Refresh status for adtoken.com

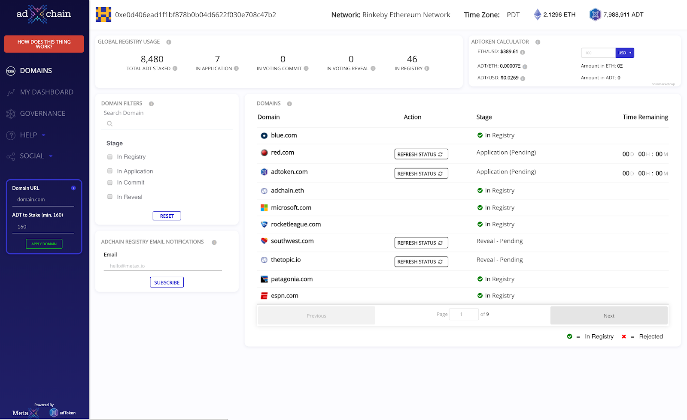pos(421,174)
